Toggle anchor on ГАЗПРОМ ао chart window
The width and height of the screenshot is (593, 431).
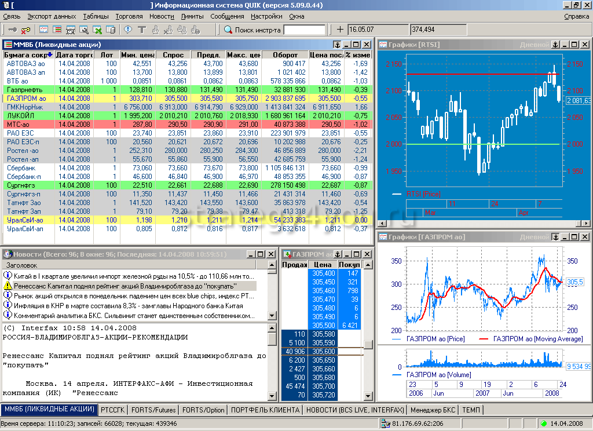[554, 237]
